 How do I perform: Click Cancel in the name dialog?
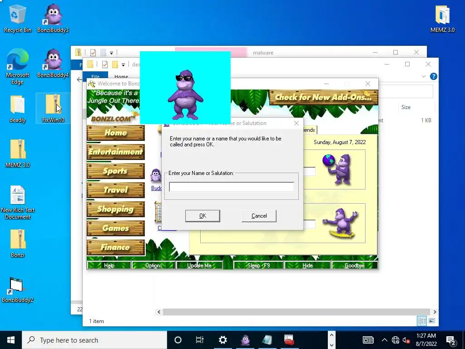pyautogui.click(x=259, y=216)
